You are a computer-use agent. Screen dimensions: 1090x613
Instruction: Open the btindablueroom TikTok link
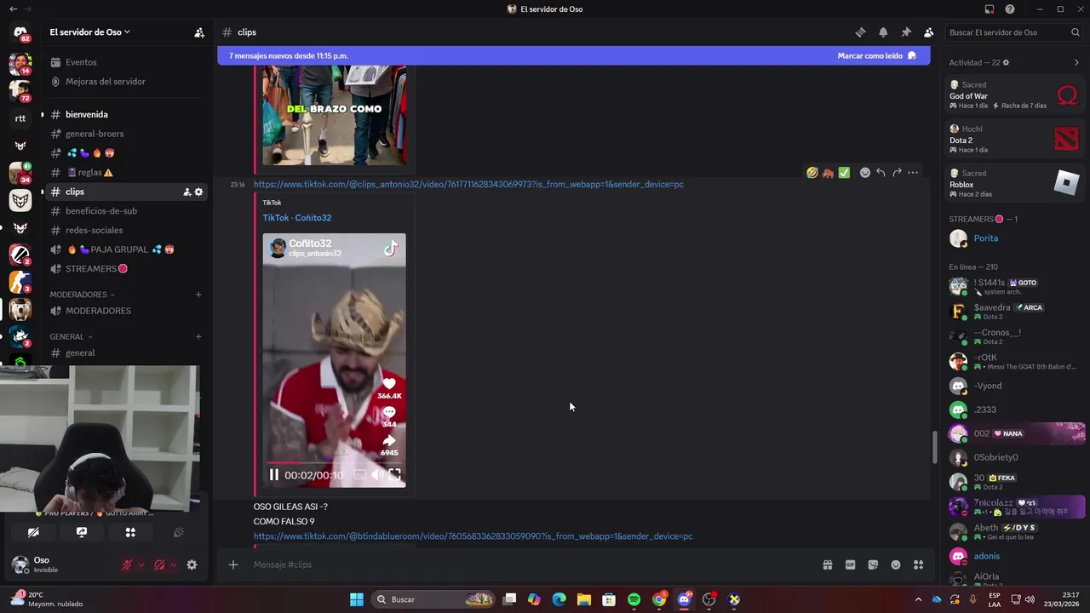(x=473, y=536)
